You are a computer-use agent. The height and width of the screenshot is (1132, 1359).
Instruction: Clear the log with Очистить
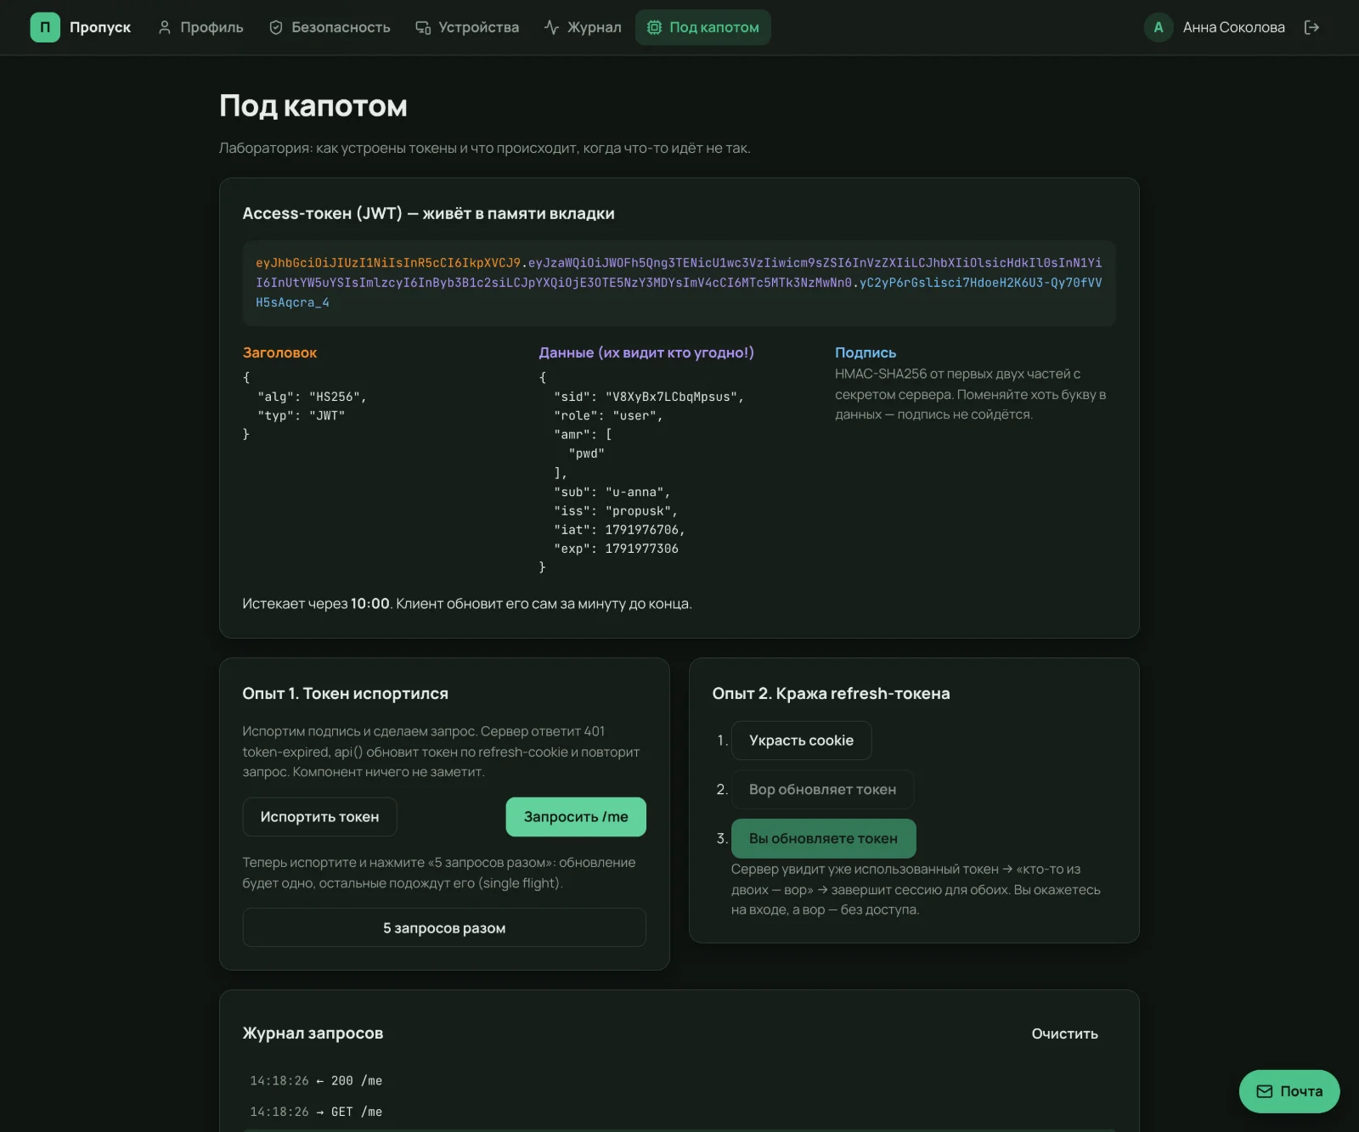[x=1065, y=1033]
